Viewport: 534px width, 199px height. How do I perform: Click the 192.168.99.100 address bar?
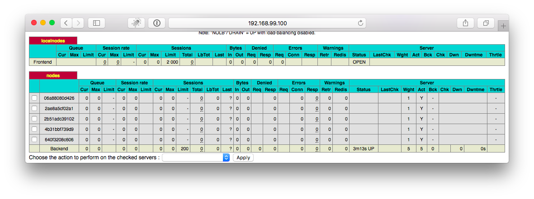(x=267, y=23)
